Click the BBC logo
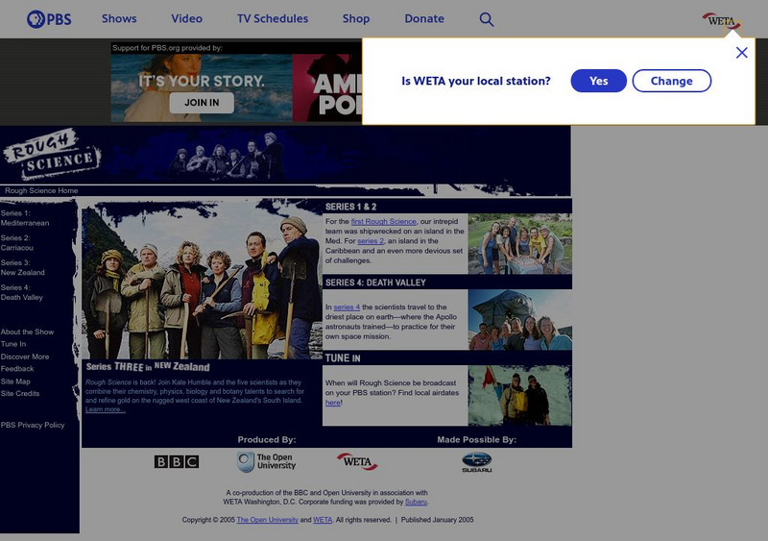This screenshot has height=541, width=768. point(177,462)
